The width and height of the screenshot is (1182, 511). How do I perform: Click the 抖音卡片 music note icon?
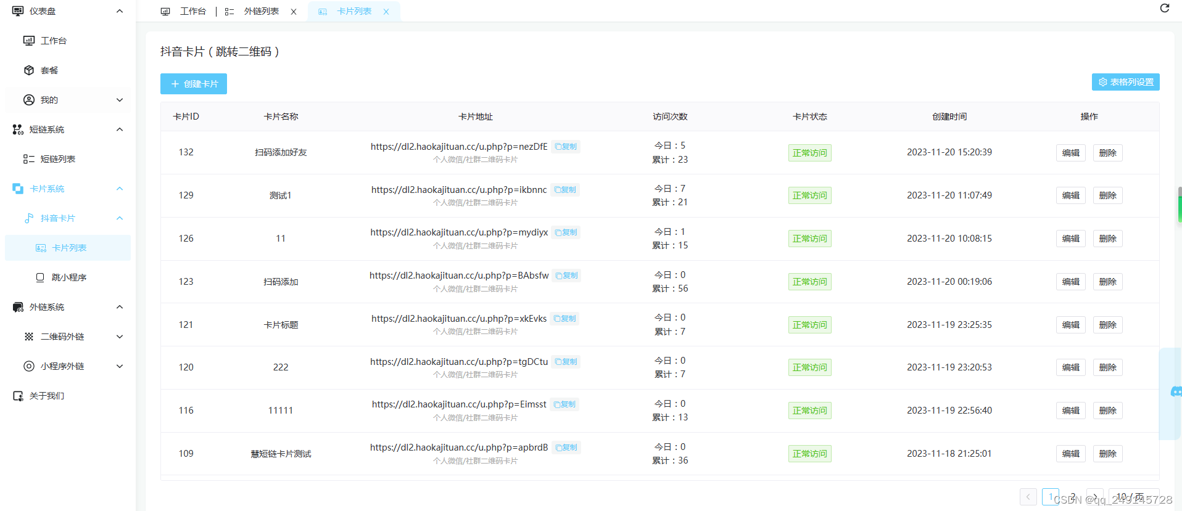point(29,218)
